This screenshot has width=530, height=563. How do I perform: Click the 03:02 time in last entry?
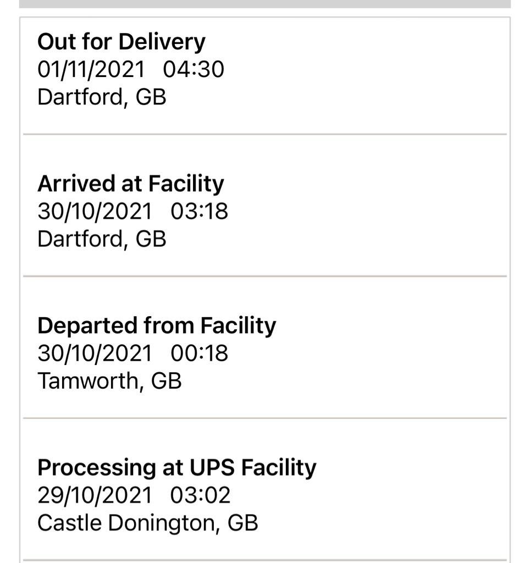[x=200, y=495]
